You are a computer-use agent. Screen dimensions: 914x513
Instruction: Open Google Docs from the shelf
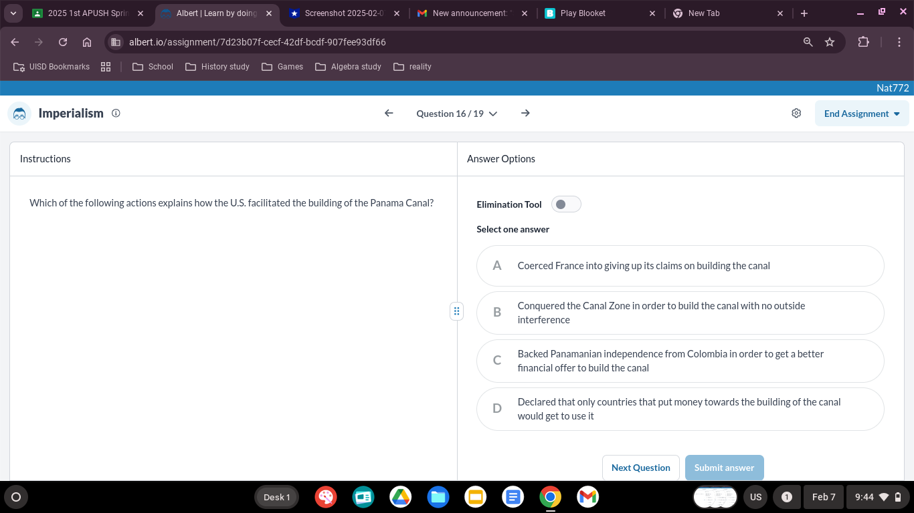tap(513, 497)
